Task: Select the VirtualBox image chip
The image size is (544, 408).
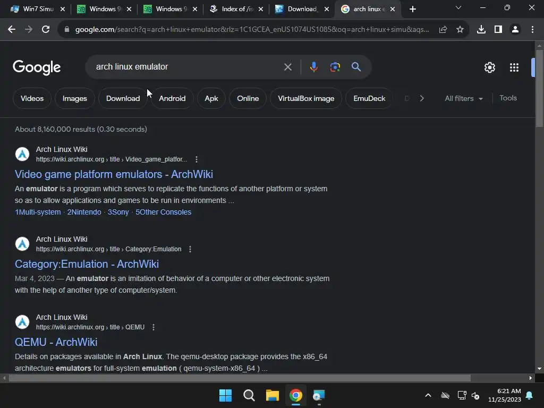Action: point(306,98)
